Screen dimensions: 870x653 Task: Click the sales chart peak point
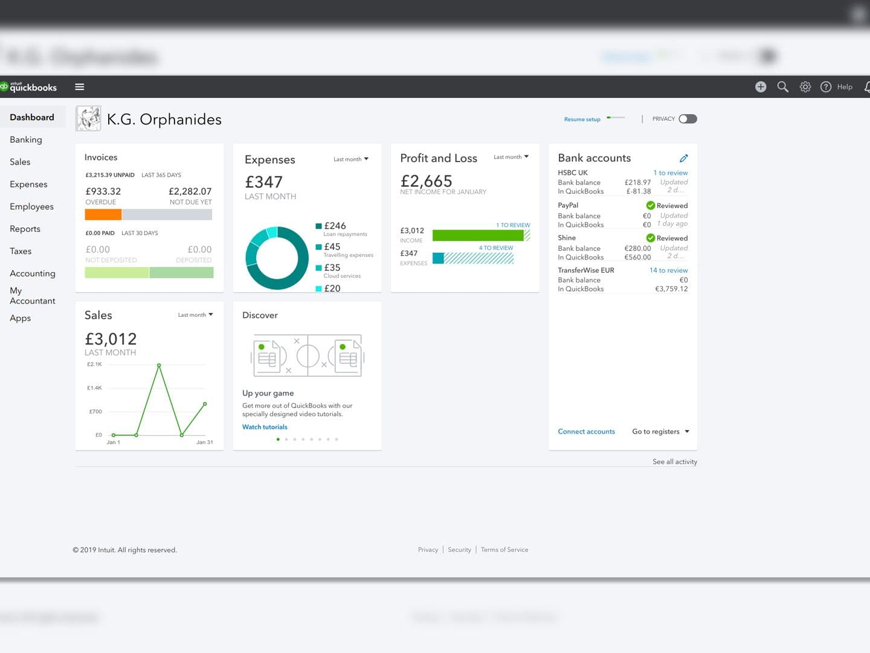point(159,365)
